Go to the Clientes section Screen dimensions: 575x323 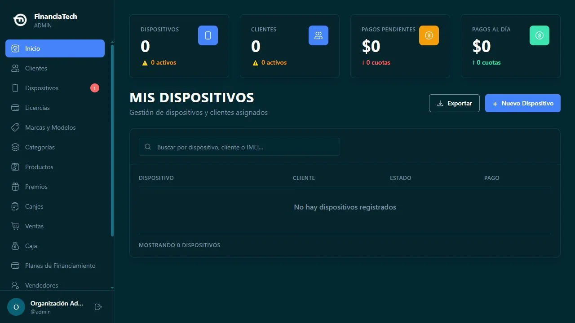pyautogui.click(x=55, y=68)
